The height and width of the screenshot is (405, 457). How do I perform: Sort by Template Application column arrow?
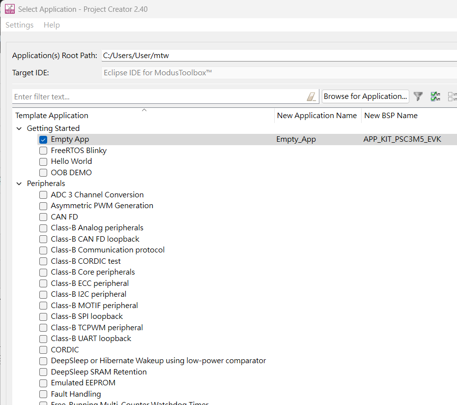[x=144, y=110]
